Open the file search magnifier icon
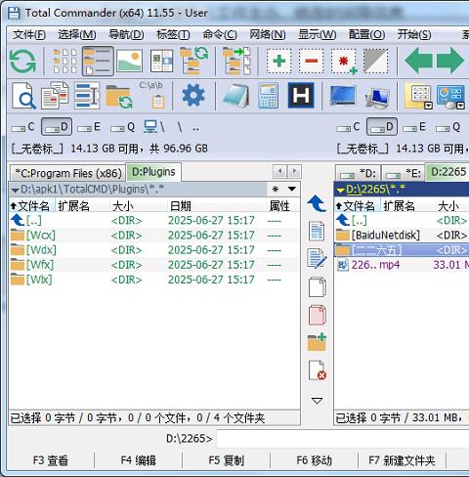 23,96
